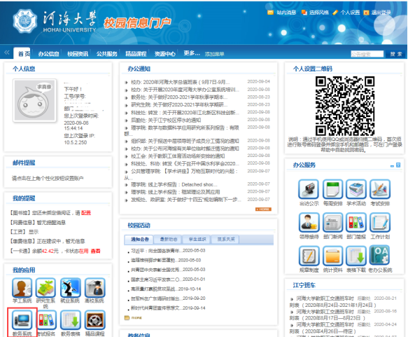Click the 查看 link for 一卡通

point(95,251)
